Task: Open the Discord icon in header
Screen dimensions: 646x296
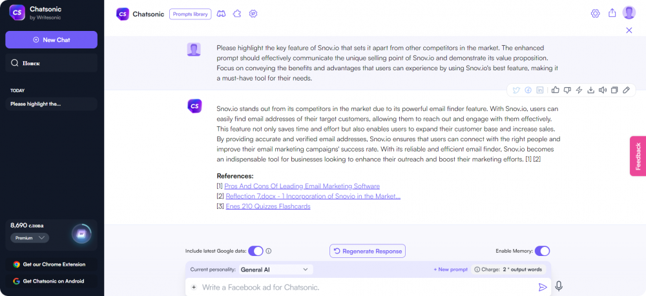Action: (221, 14)
